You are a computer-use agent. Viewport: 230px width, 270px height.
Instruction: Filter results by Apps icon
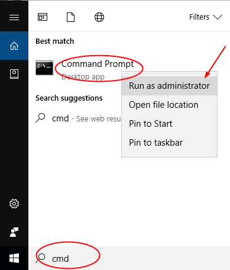point(43,17)
